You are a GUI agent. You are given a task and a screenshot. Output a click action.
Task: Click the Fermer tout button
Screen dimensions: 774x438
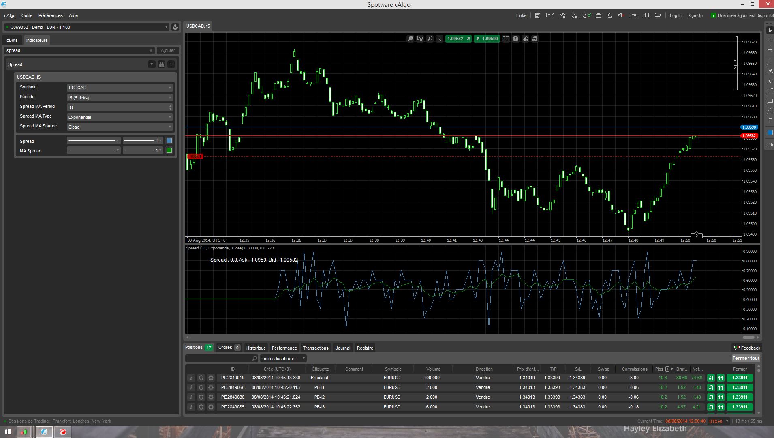point(746,358)
